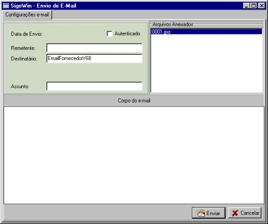Tick the Autenticado checkbox
This screenshot has height=224, width=268.
coord(110,34)
